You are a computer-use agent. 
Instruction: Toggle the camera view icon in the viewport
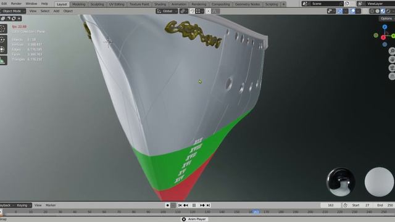(392, 68)
